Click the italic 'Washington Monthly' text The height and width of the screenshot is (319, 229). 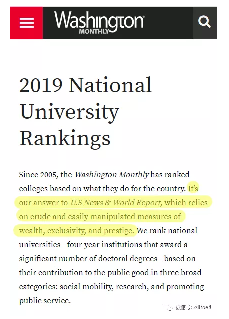pyautogui.click(x=112, y=175)
